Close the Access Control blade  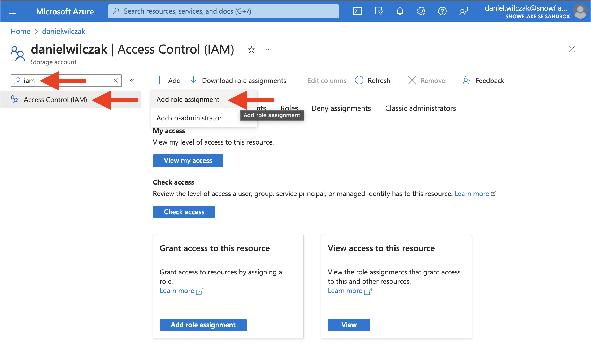(x=572, y=49)
